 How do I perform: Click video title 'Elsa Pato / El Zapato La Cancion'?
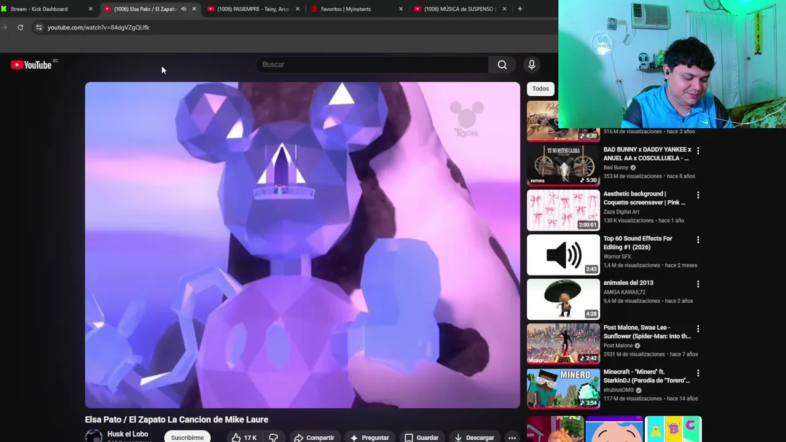coord(177,419)
